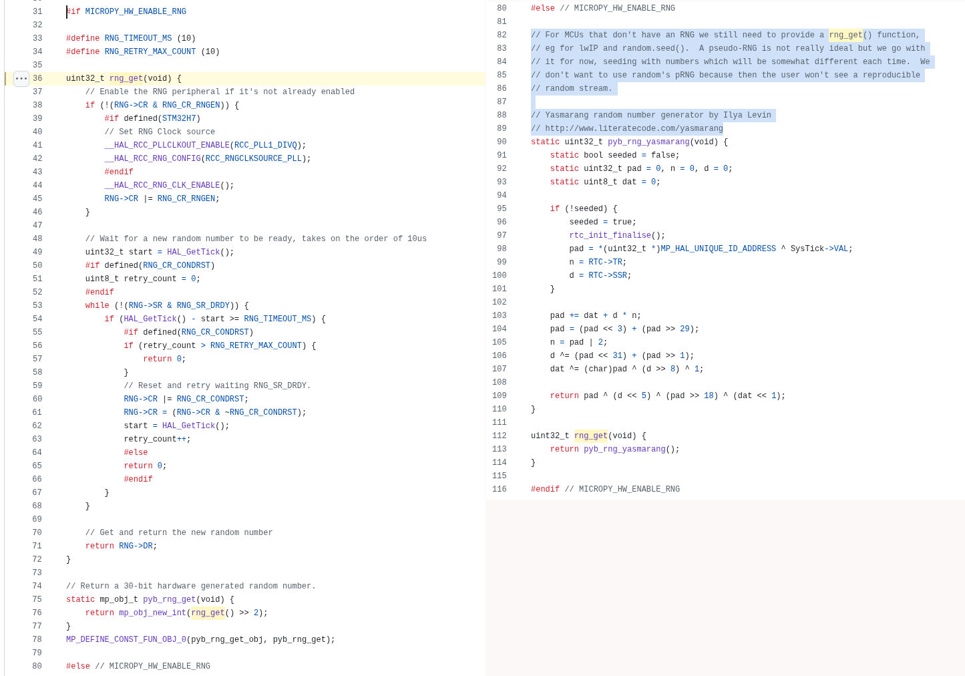The width and height of the screenshot is (965, 676).
Task: Click the __HAL_RCC_RNG_CONFIG macro call
Action: pyautogui.click(x=152, y=158)
